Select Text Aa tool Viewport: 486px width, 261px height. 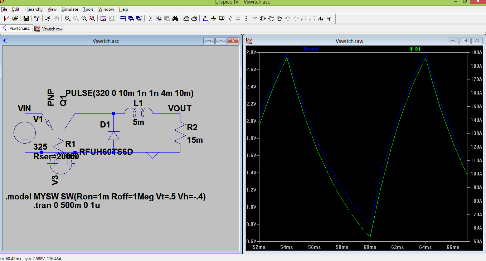[x=321, y=18]
